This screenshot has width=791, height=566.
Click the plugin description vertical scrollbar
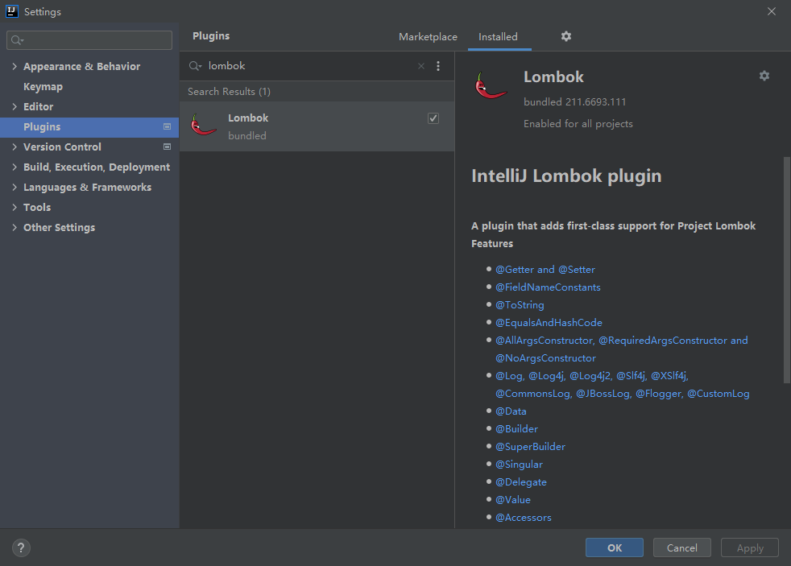[786, 271]
